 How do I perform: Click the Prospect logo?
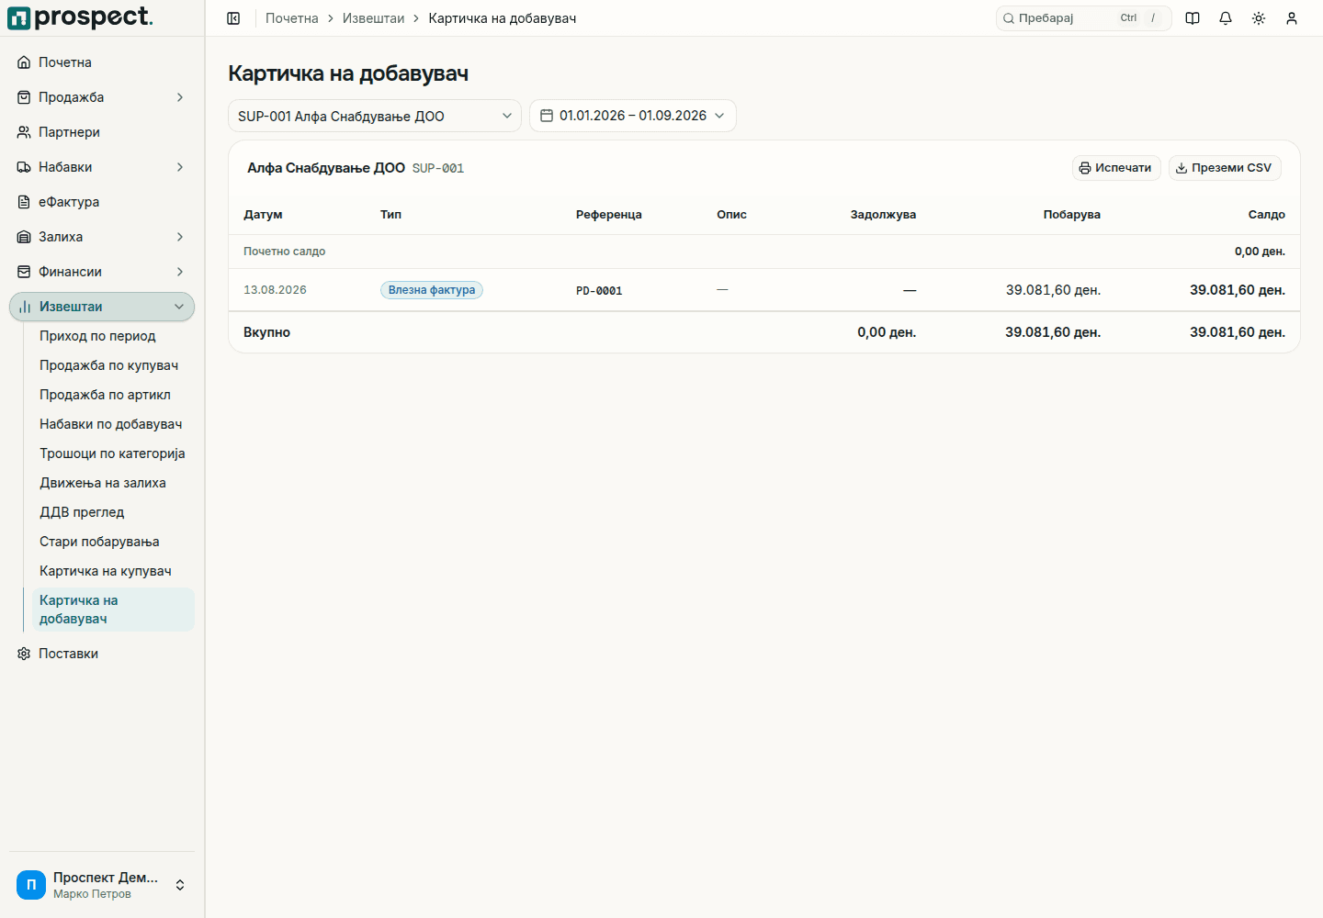coord(81,17)
